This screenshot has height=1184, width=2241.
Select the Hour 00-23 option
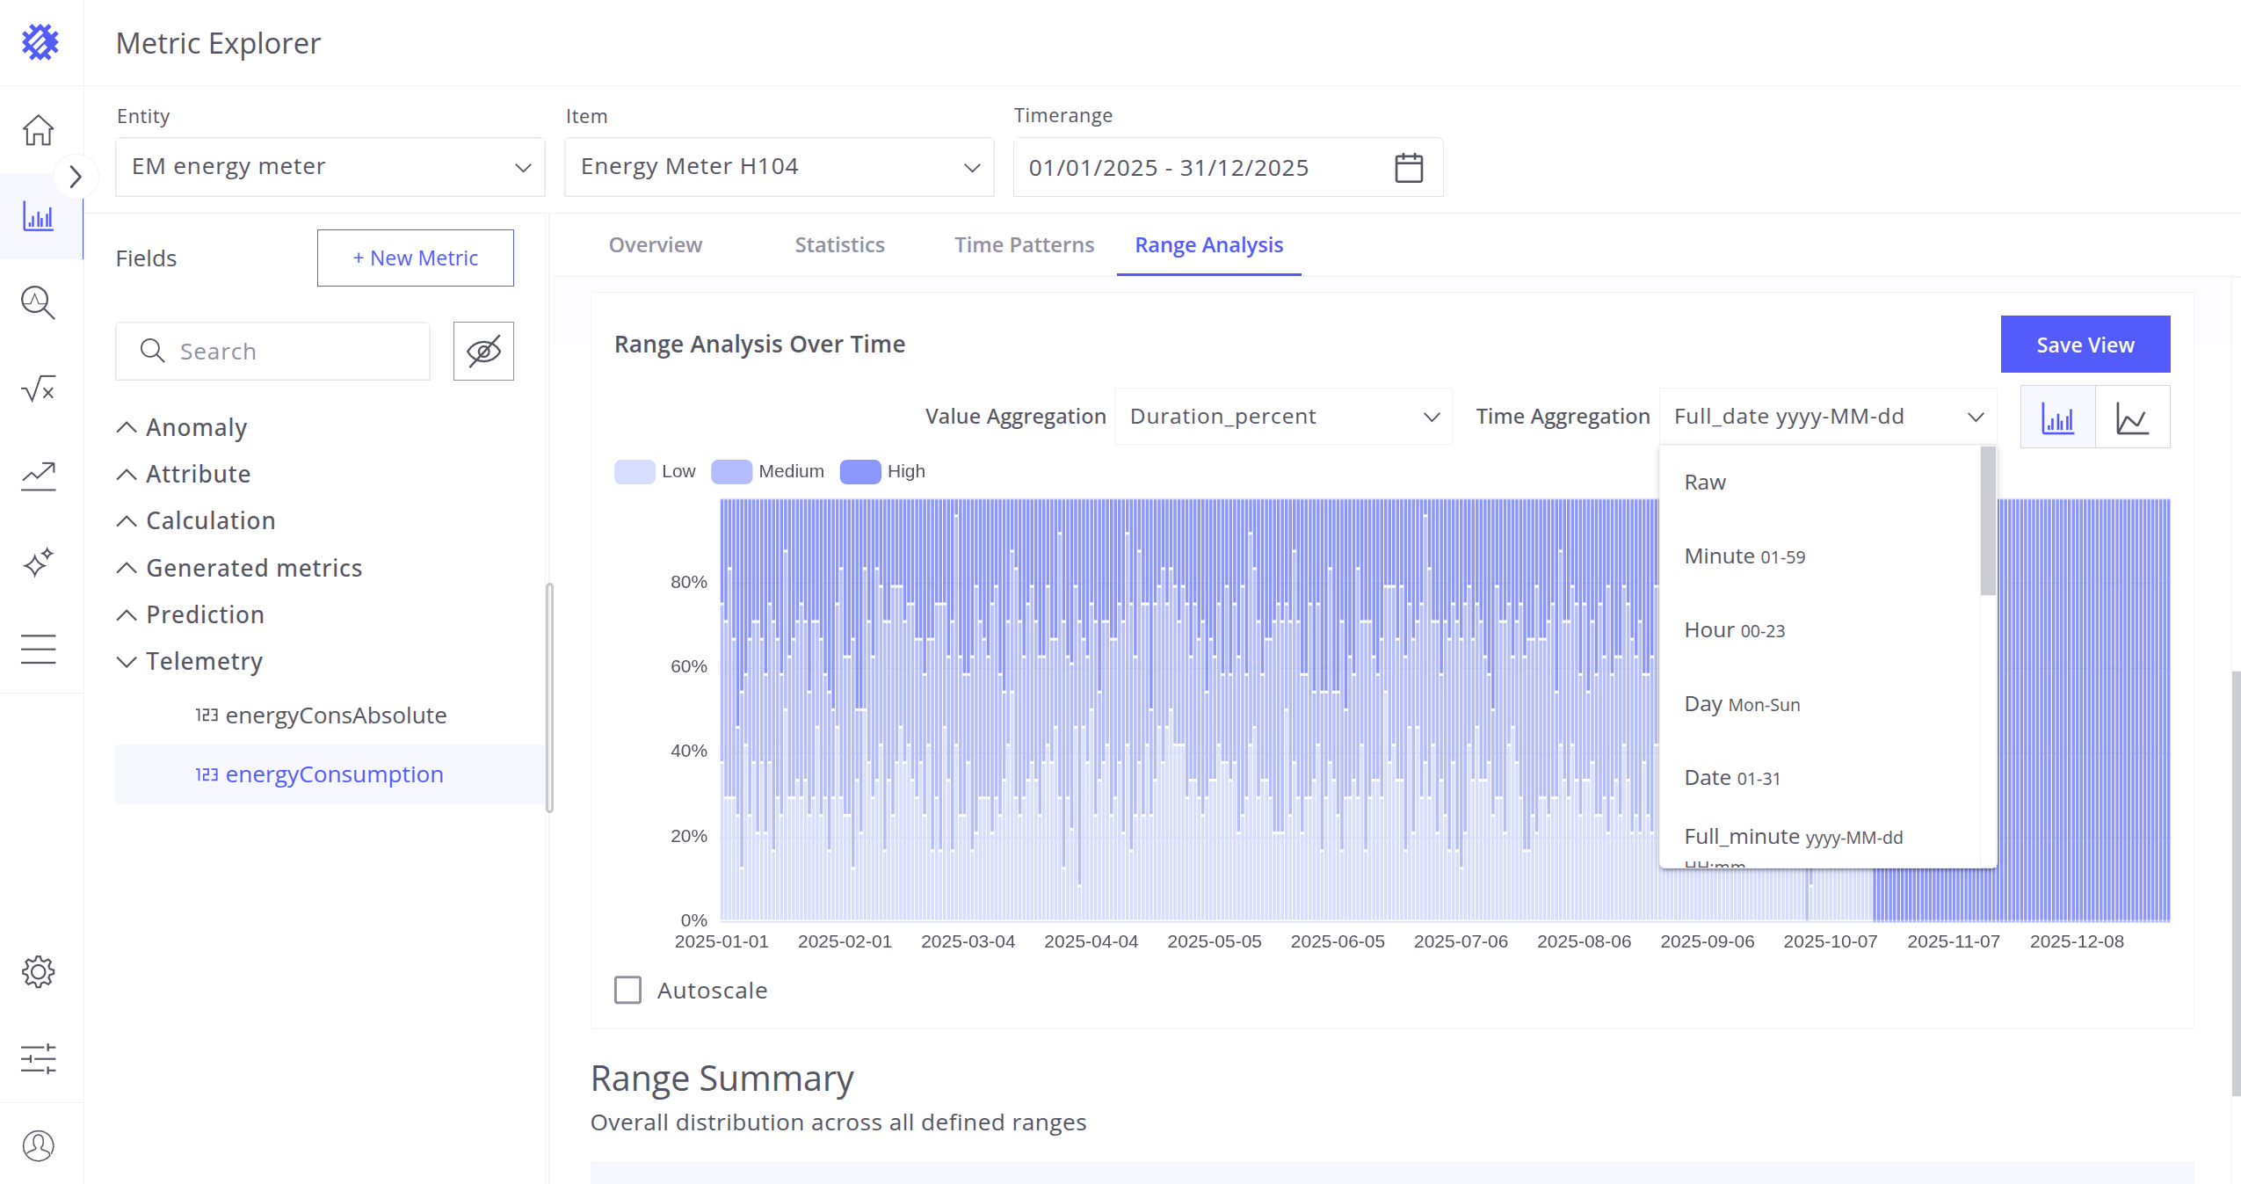pyautogui.click(x=1734, y=630)
